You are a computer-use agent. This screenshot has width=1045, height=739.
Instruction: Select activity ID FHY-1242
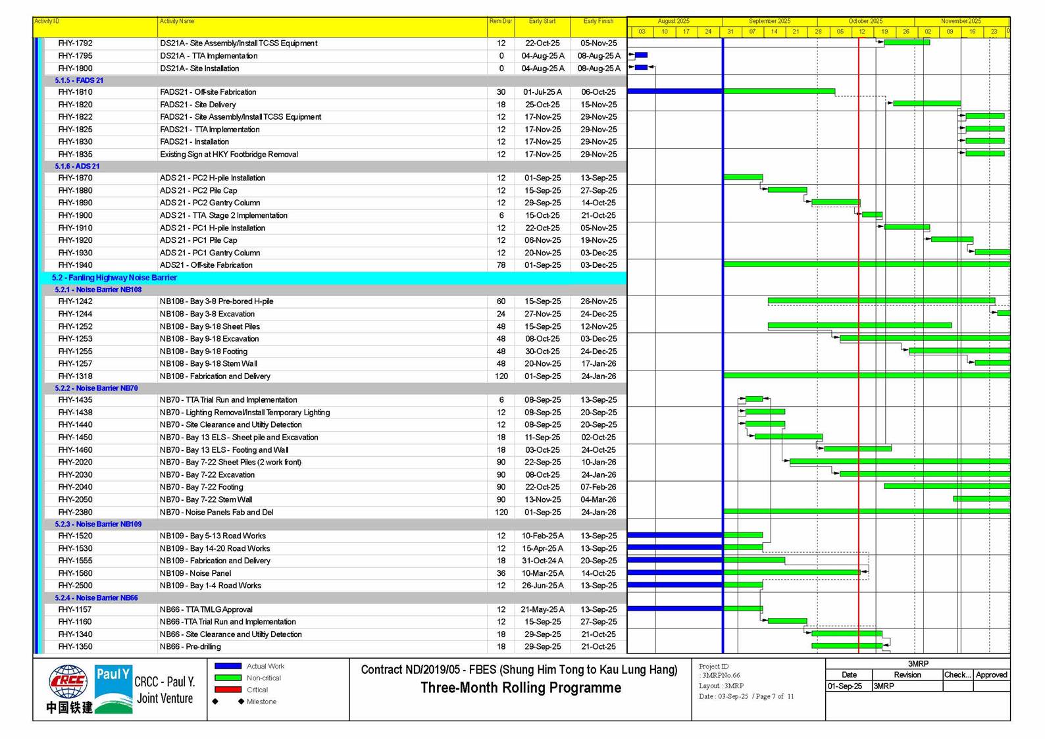click(x=75, y=301)
